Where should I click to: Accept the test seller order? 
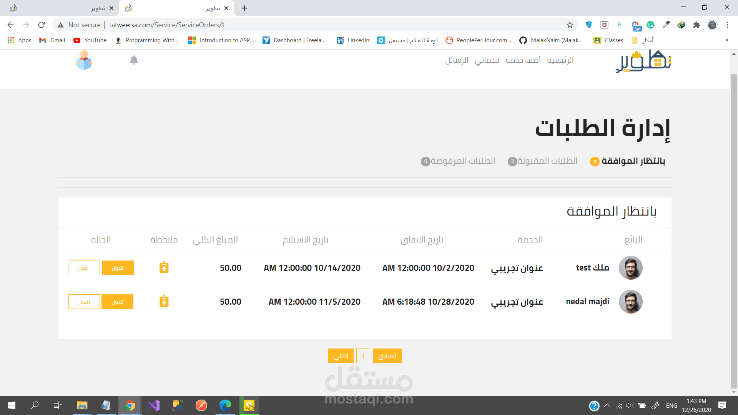[x=118, y=268]
